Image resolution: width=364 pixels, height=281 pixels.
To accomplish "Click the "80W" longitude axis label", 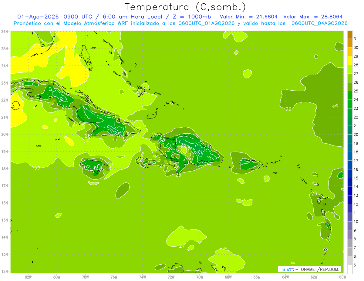I will [57, 277].
